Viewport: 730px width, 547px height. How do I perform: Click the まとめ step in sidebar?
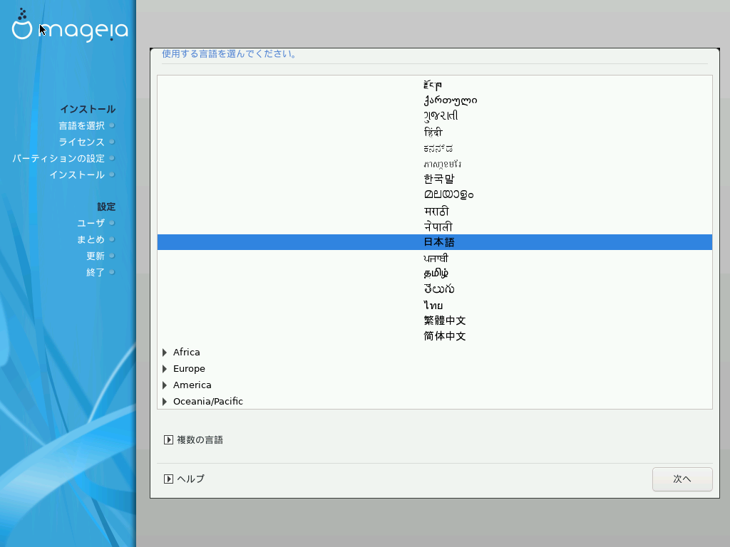point(91,239)
